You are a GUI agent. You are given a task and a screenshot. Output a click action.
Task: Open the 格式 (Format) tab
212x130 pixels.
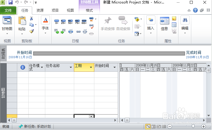(x=89, y=10)
